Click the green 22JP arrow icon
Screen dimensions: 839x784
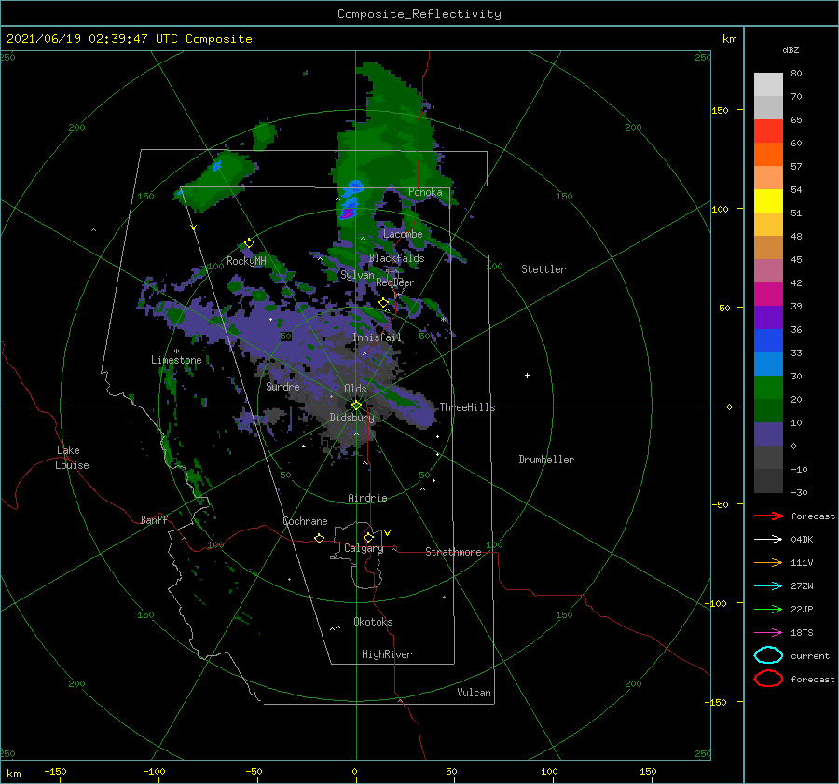(768, 609)
